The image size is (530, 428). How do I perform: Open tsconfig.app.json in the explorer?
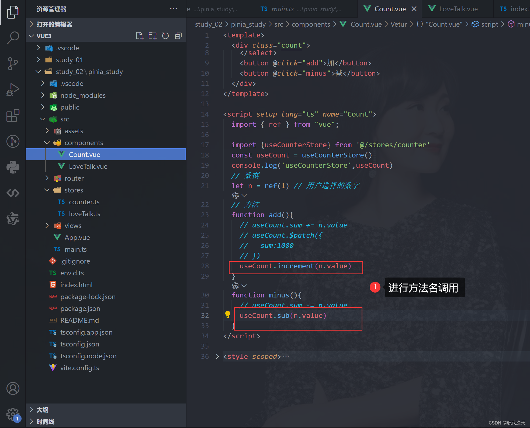106,332
